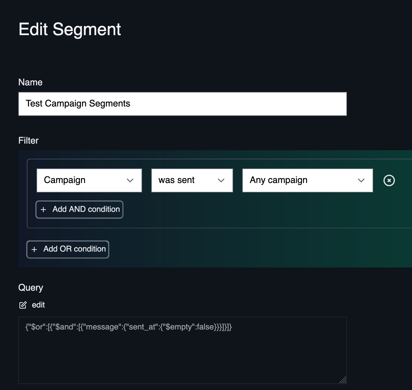Click the 'Filter' section label

point(28,140)
